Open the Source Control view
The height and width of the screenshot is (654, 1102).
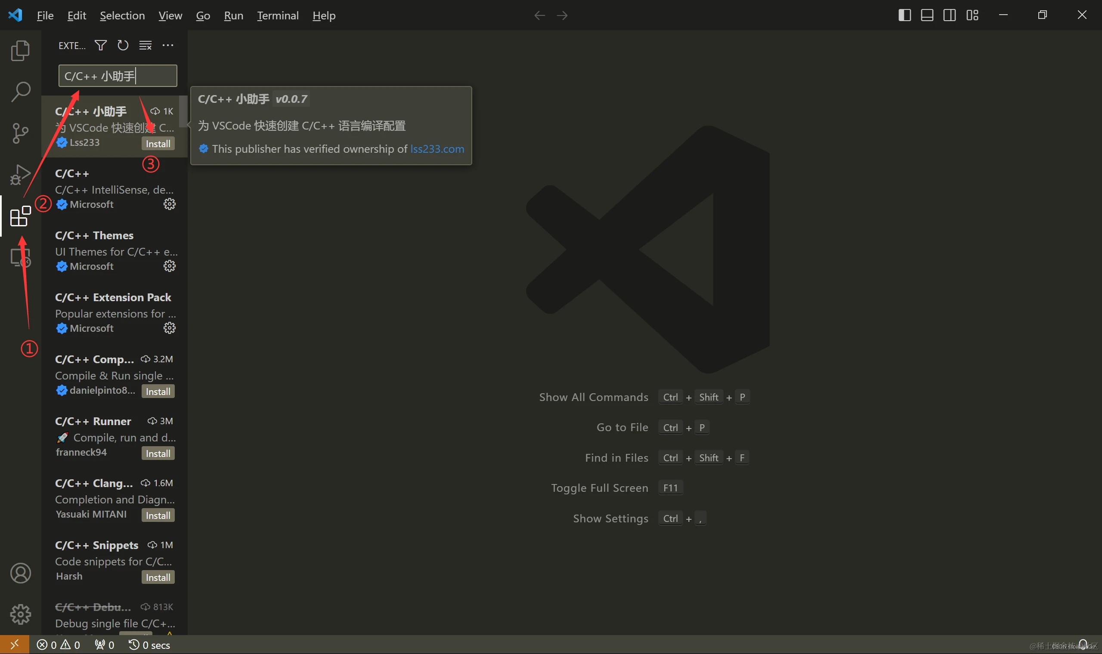coord(20,133)
